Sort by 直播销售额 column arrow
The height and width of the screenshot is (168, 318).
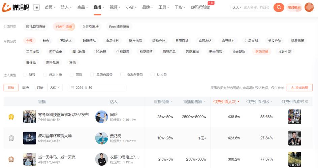click(x=204, y=101)
